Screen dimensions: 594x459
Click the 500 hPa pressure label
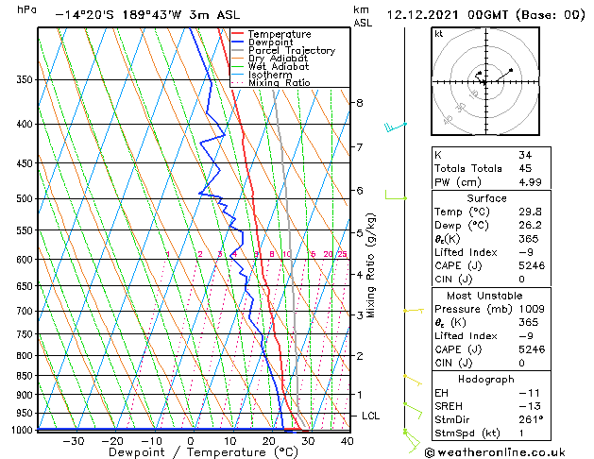pos(25,198)
